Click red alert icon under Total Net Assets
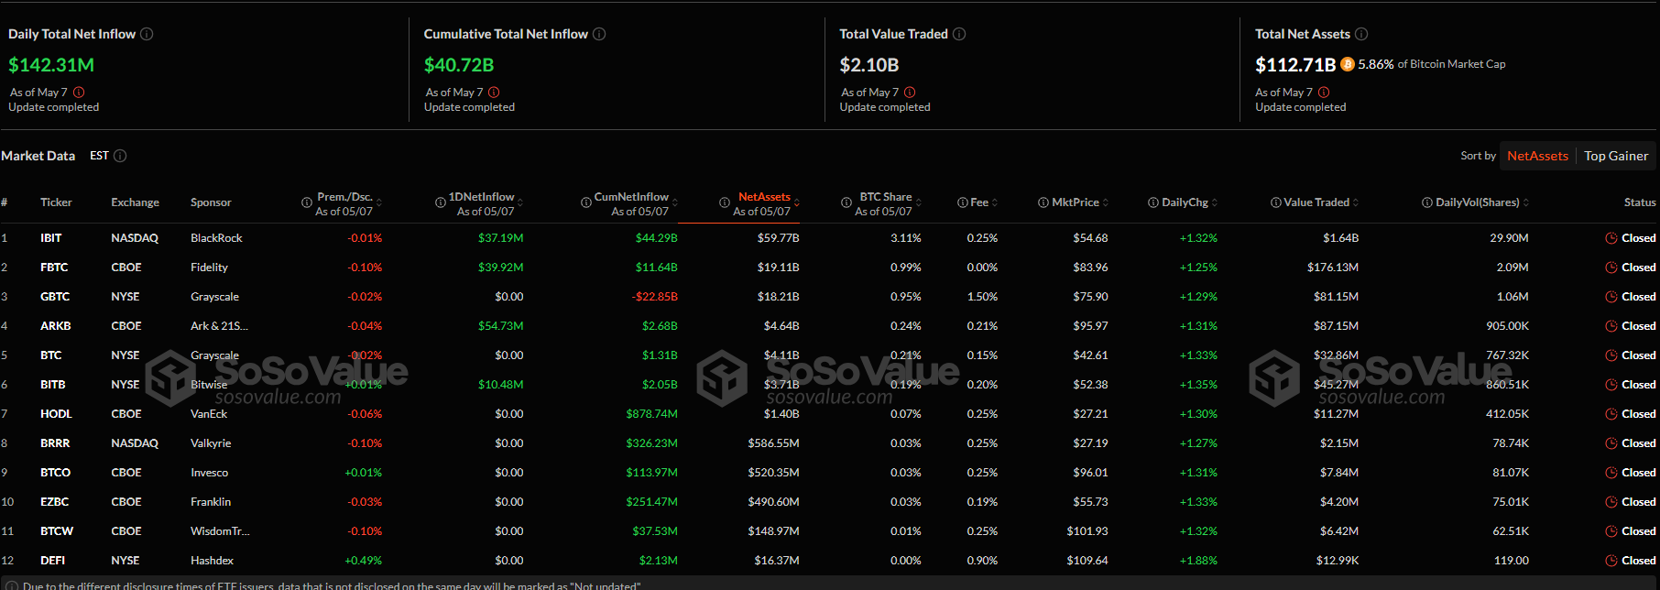1660x590 pixels. click(1324, 93)
